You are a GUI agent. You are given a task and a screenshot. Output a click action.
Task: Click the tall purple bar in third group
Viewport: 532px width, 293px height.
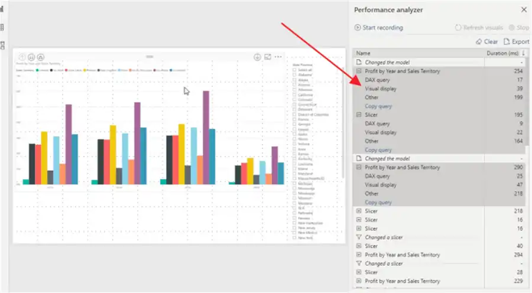[206, 137]
